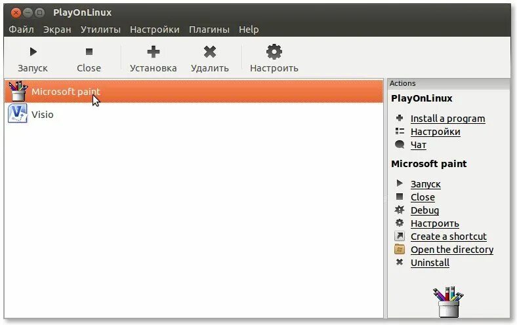Click folder icon beside Open the directory
This screenshot has width=517, height=325.
pyautogui.click(x=400, y=249)
